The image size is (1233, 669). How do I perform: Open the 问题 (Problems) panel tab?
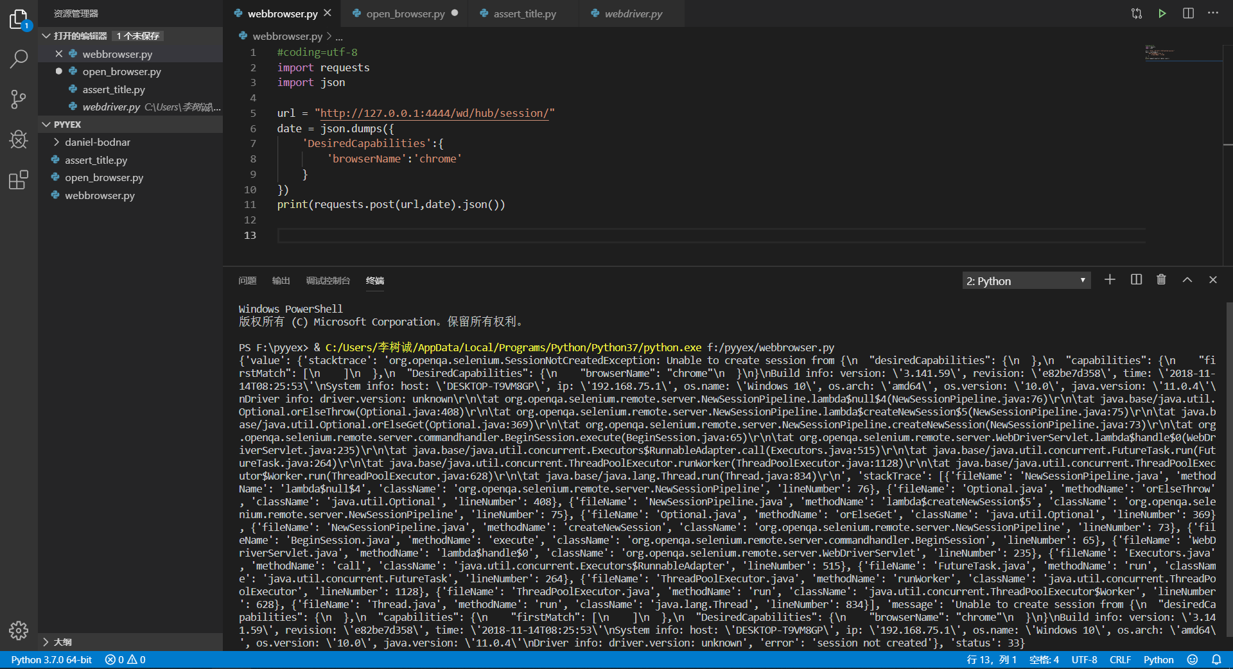coord(247,281)
